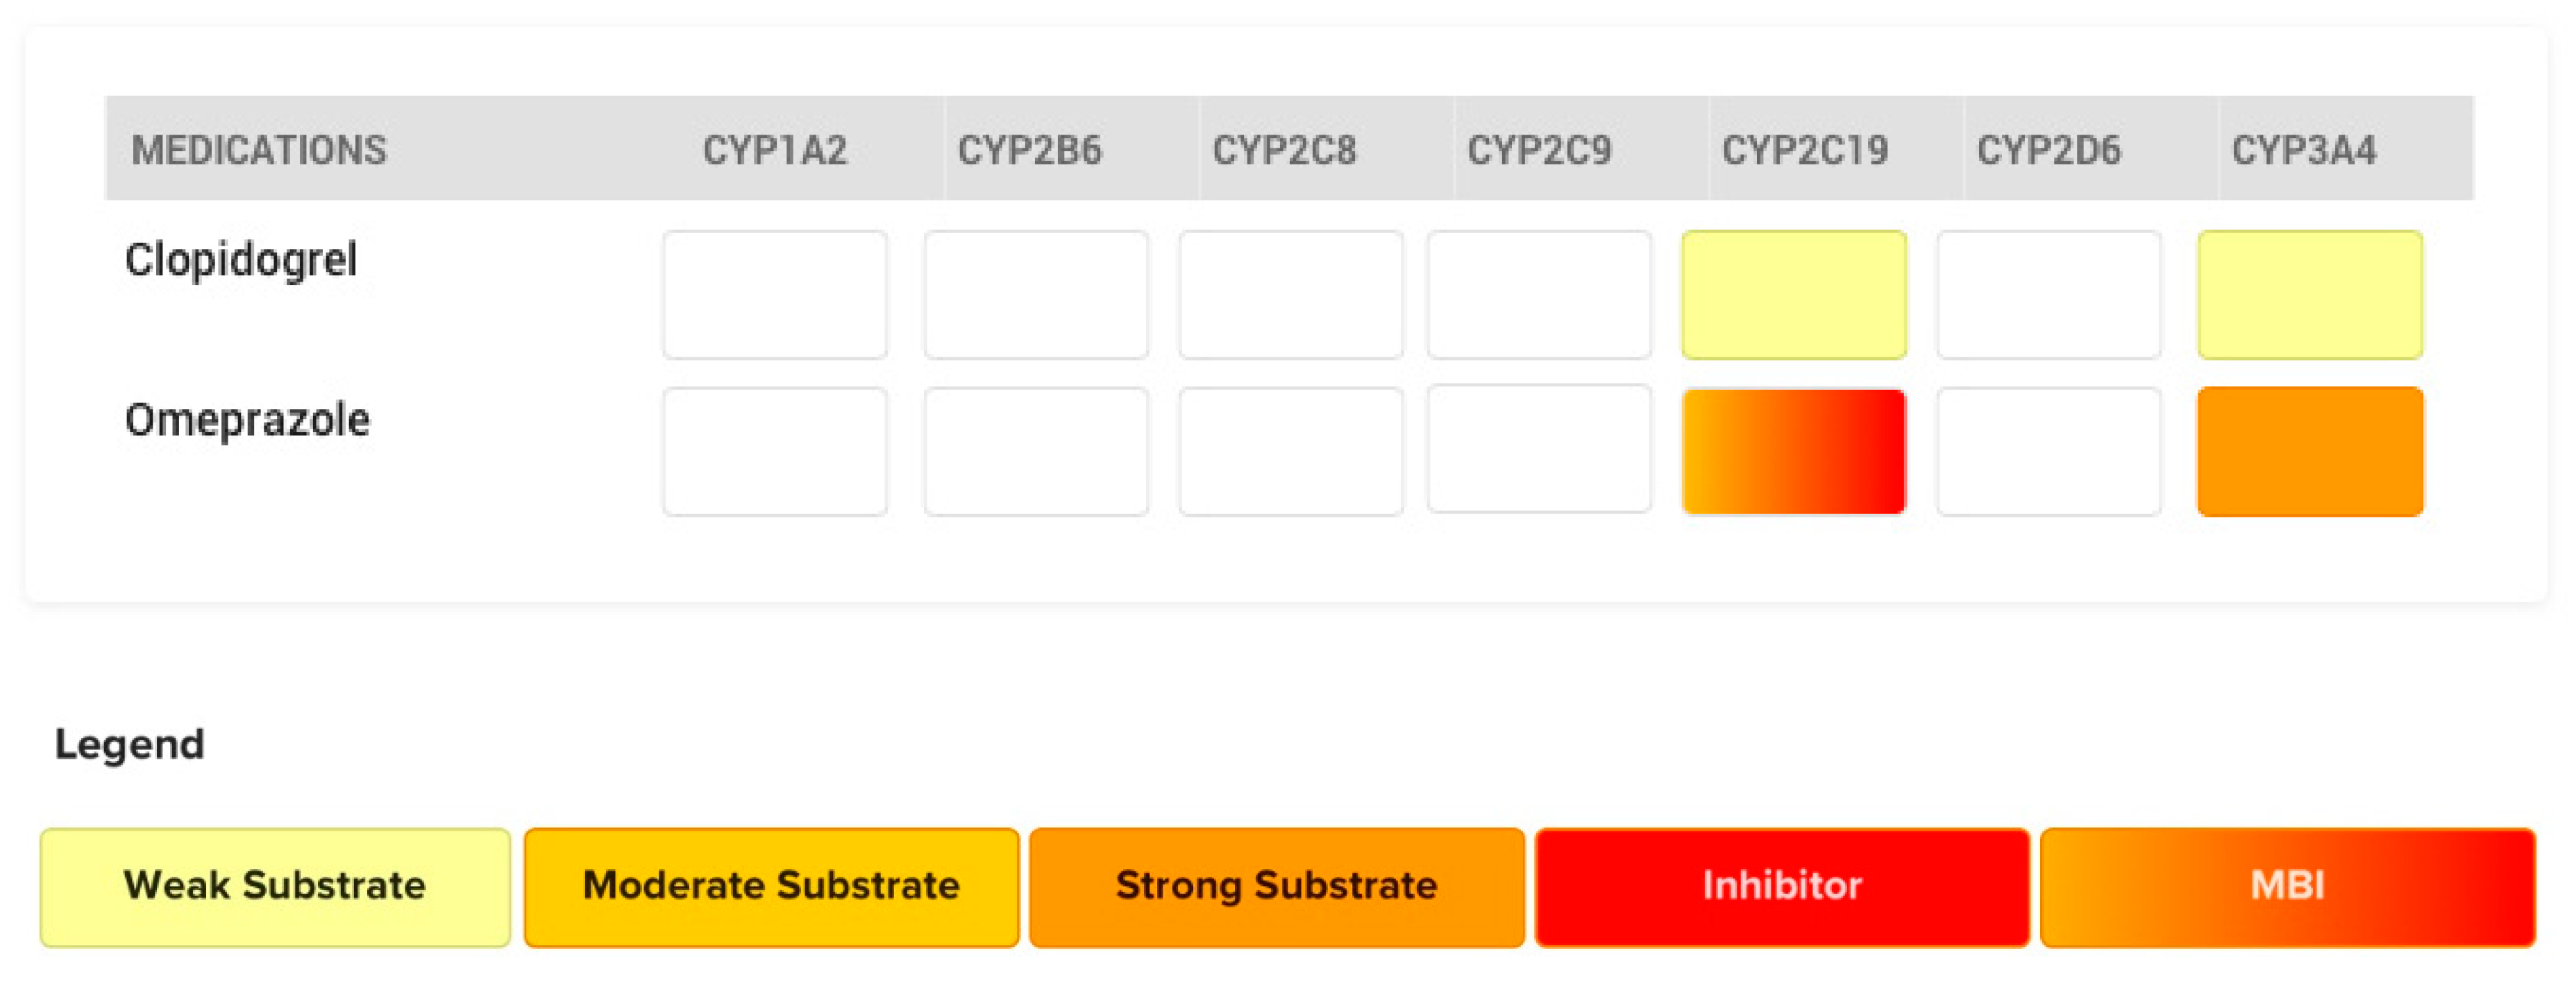This screenshot has width=2576, height=983.
Task: Select Omeprazole CYP3A4 orange cell
Action: 2310,452
